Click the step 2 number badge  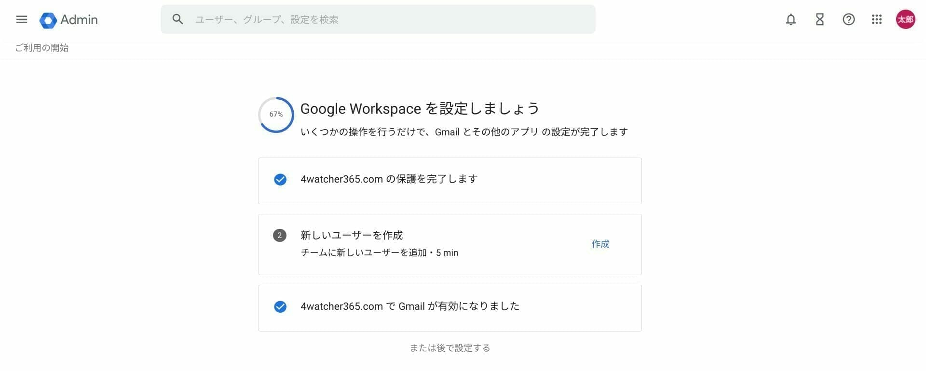pyautogui.click(x=280, y=235)
